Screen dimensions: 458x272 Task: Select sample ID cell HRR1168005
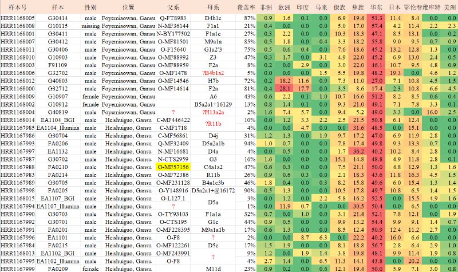(x=18, y=18)
